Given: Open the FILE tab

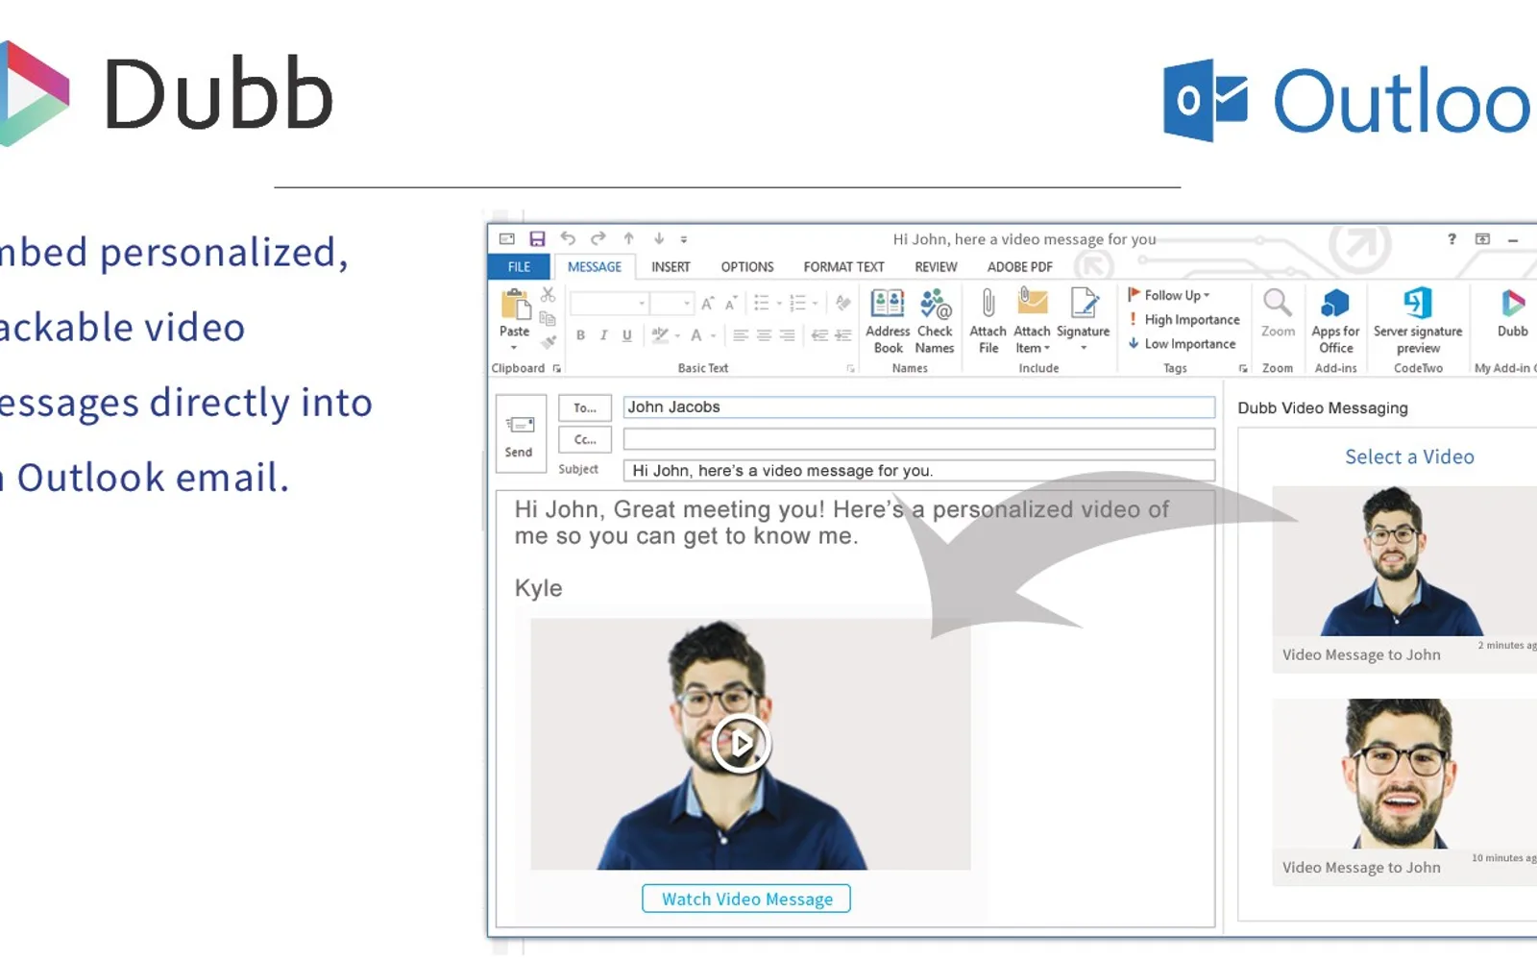Looking at the screenshot, I should (x=519, y=266).
